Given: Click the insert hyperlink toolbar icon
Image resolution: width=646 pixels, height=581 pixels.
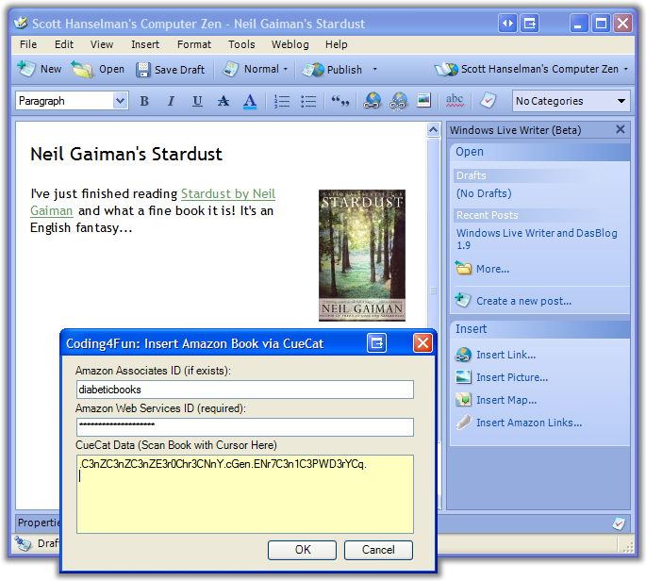Looking at the screenshot, I should pos(372,101).
